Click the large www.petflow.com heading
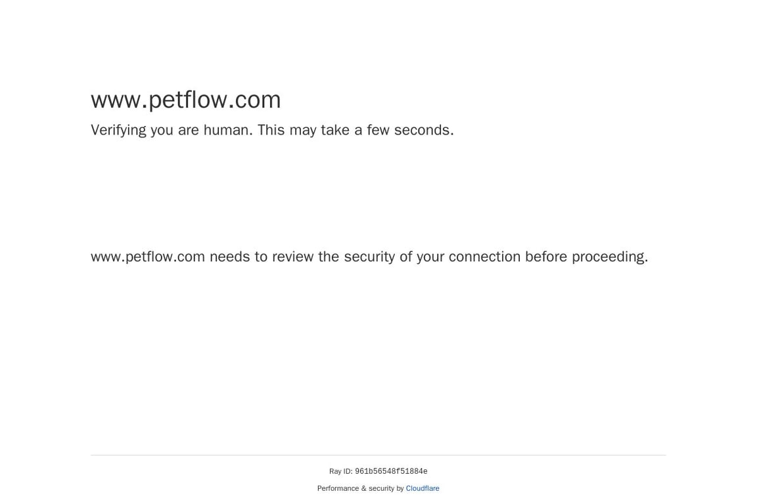 coord(186,100)
